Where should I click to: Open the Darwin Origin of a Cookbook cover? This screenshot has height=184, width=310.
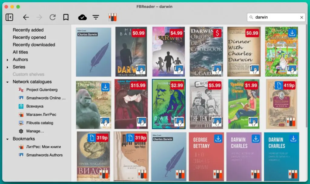(x=206, y=52)
